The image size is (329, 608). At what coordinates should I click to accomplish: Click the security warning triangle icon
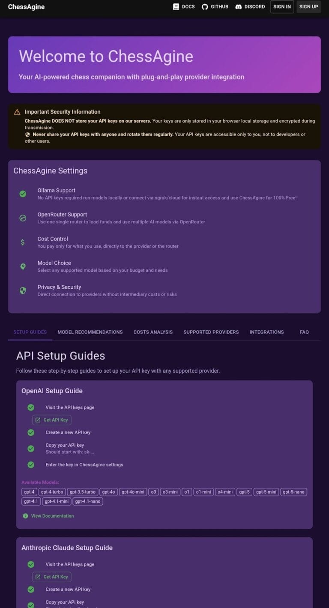(x=17, y=112)
